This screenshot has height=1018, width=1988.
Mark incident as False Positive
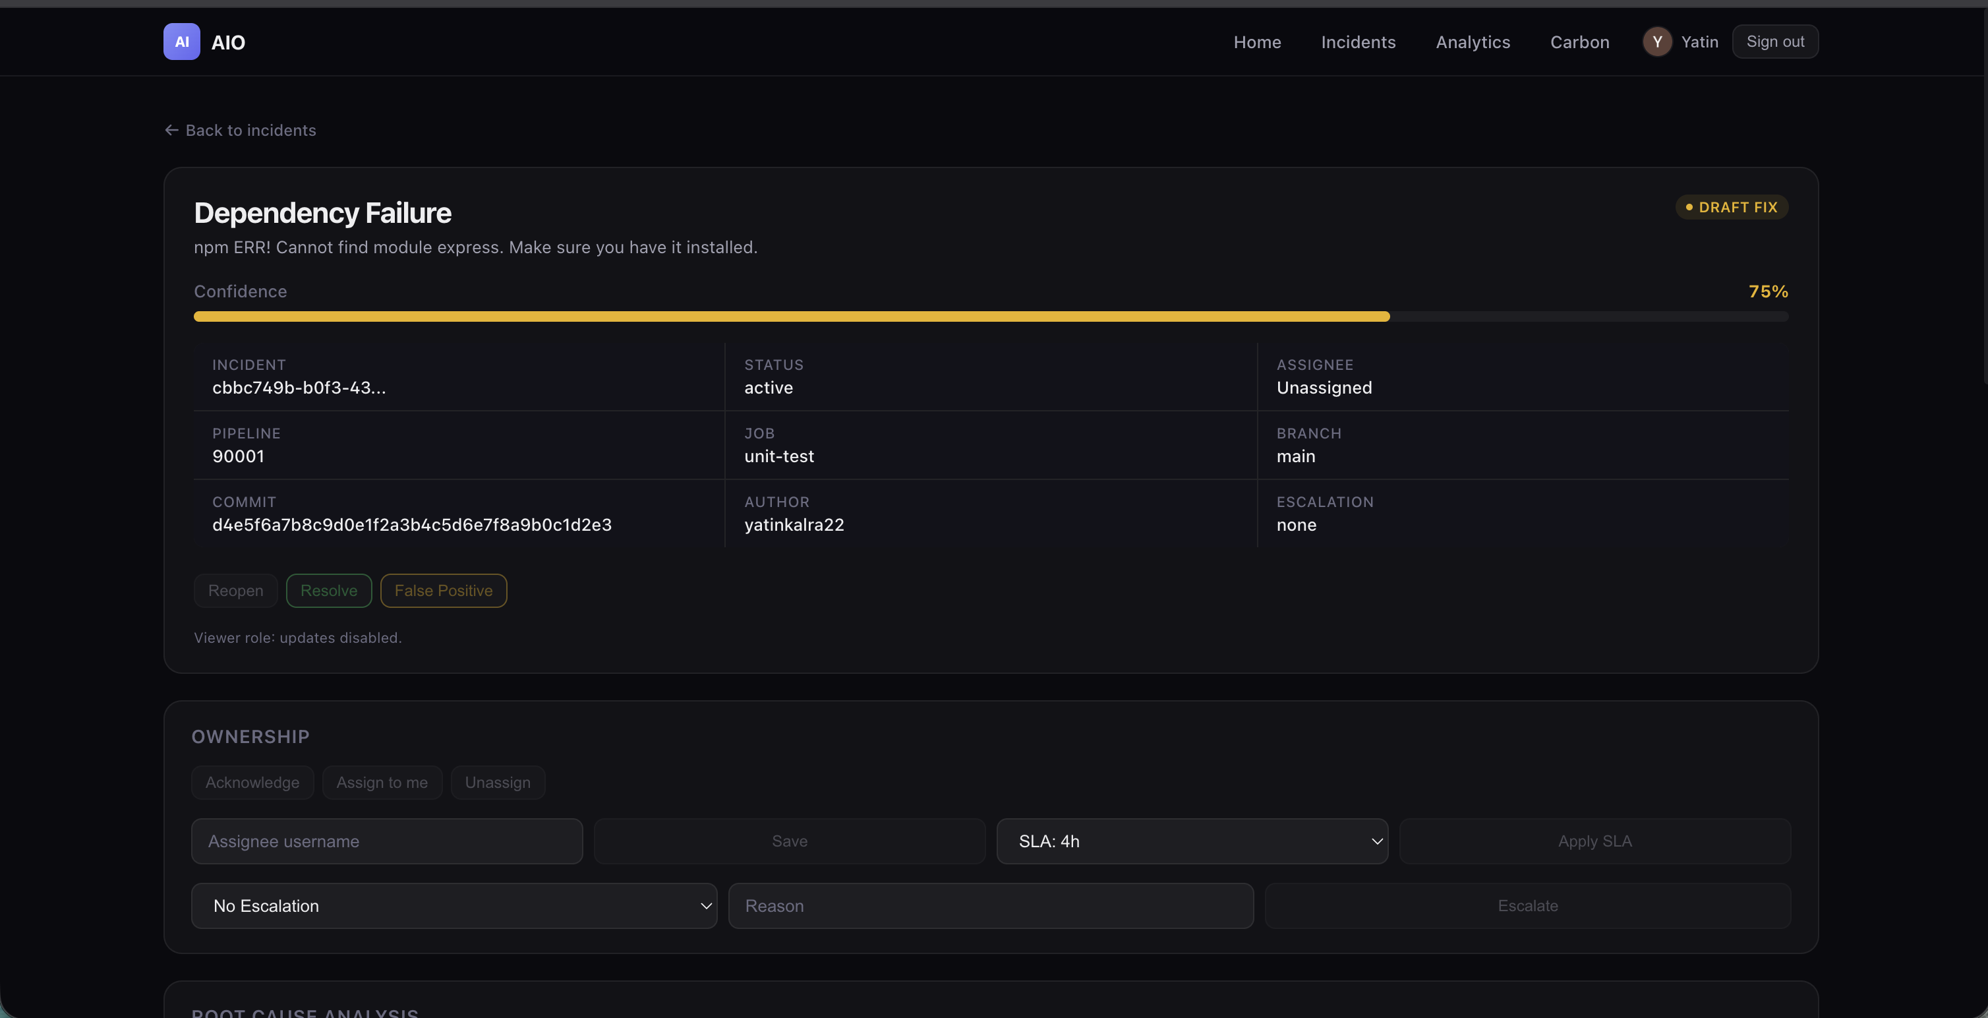coord(443,590)
